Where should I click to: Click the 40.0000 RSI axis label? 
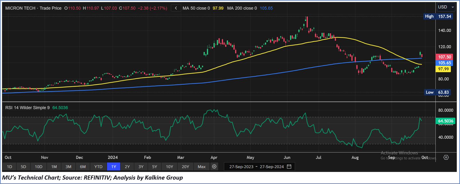(x=446, y=137)
